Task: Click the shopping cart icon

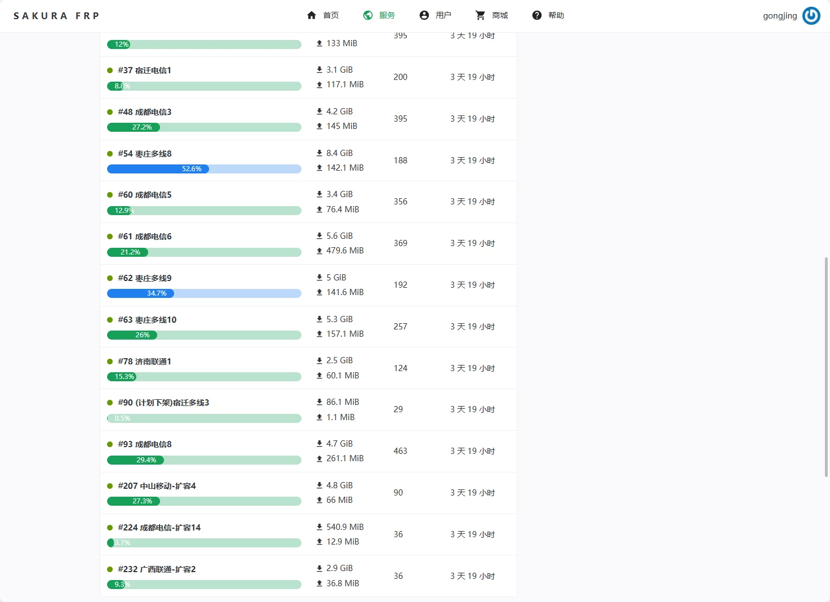Action: (x=480, y=15)
